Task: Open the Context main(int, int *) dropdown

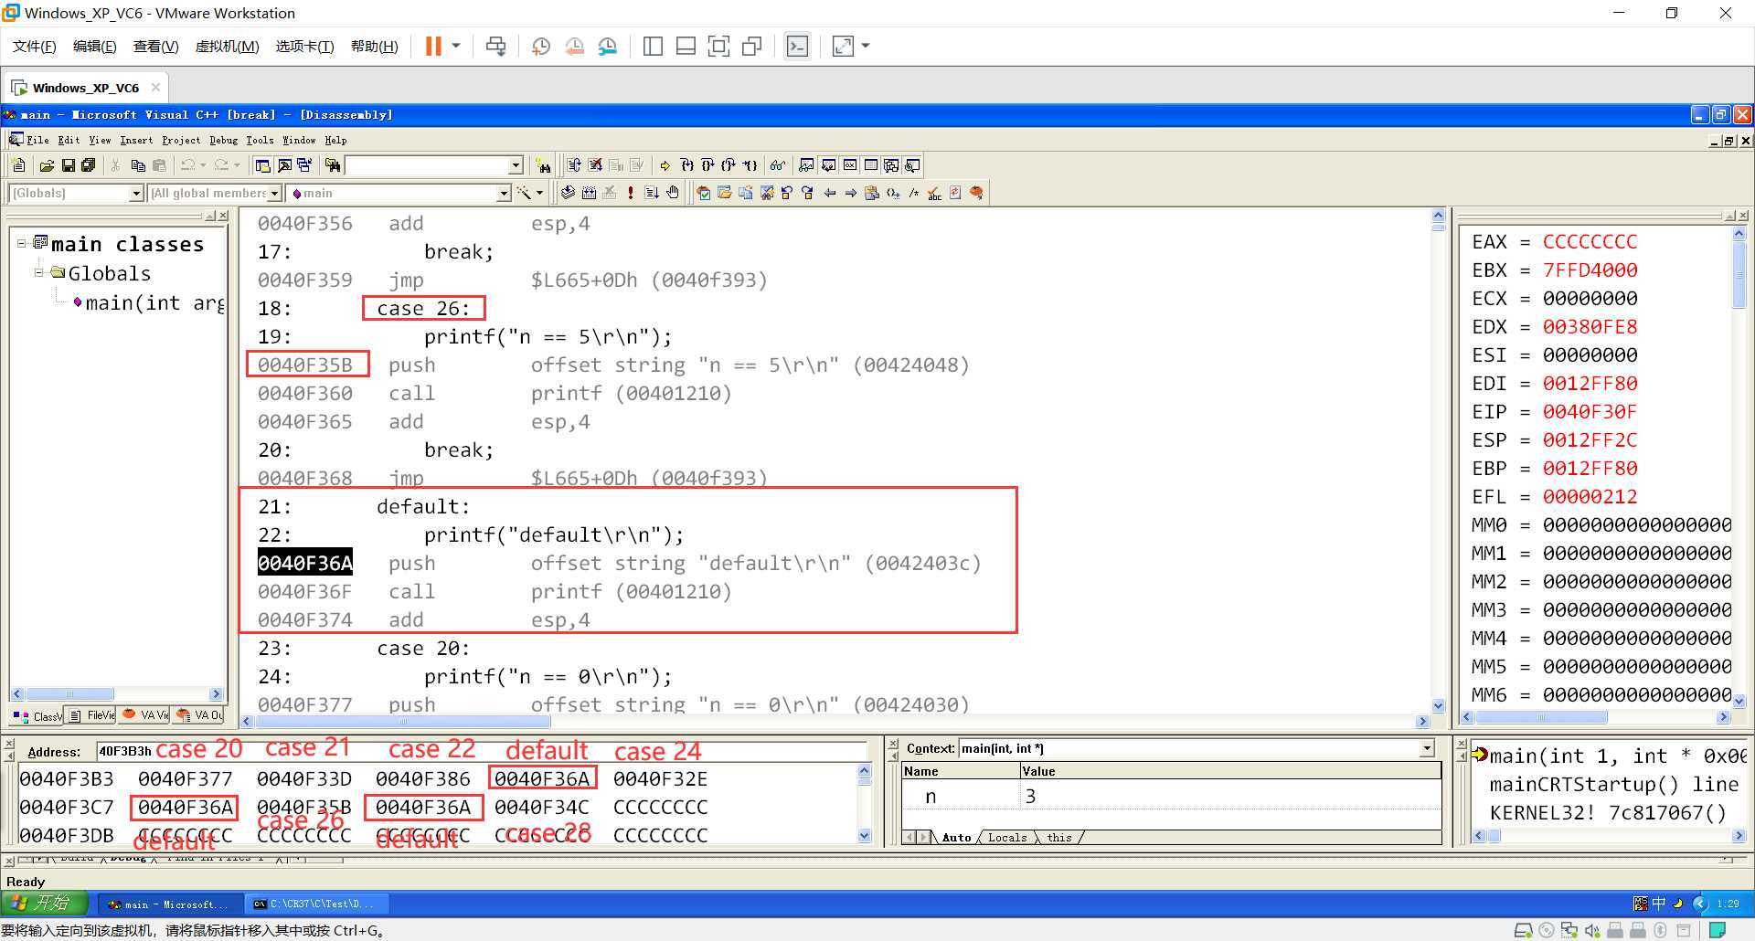Action: (1426, 748)
